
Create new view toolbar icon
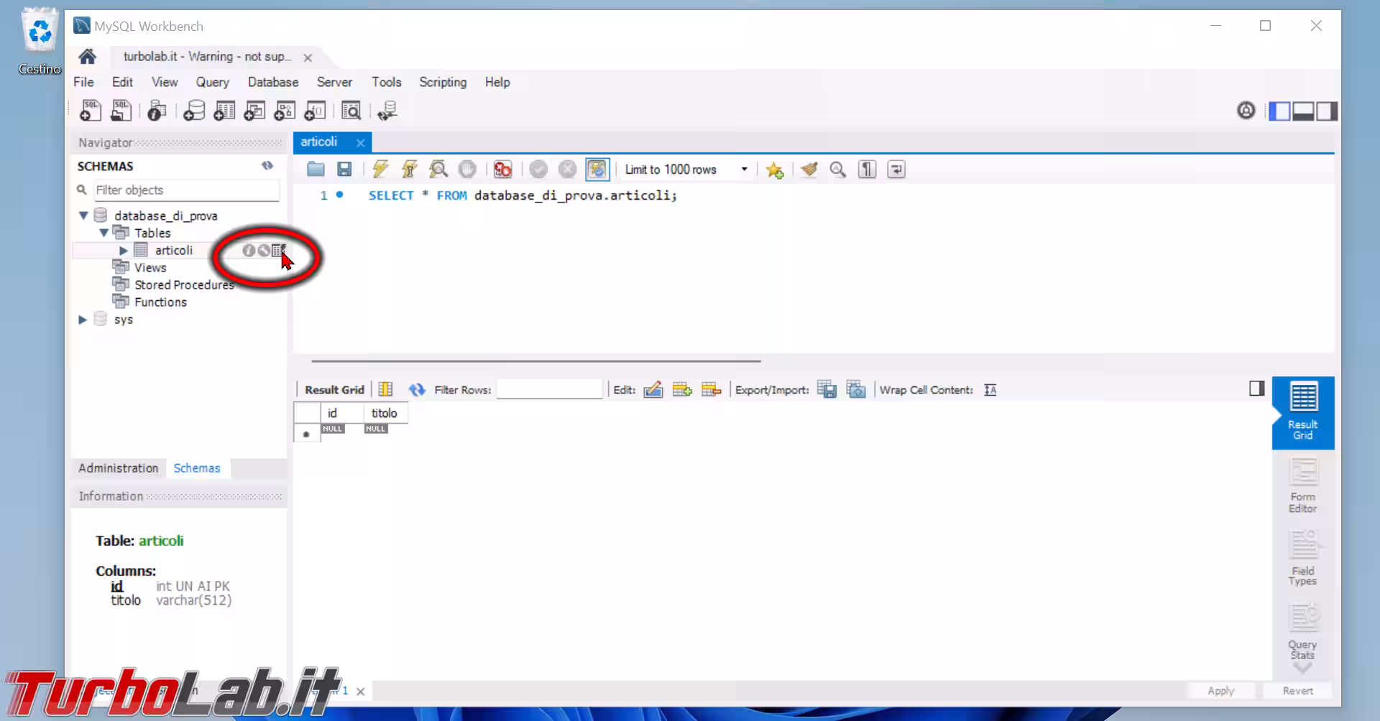[254, 111]
